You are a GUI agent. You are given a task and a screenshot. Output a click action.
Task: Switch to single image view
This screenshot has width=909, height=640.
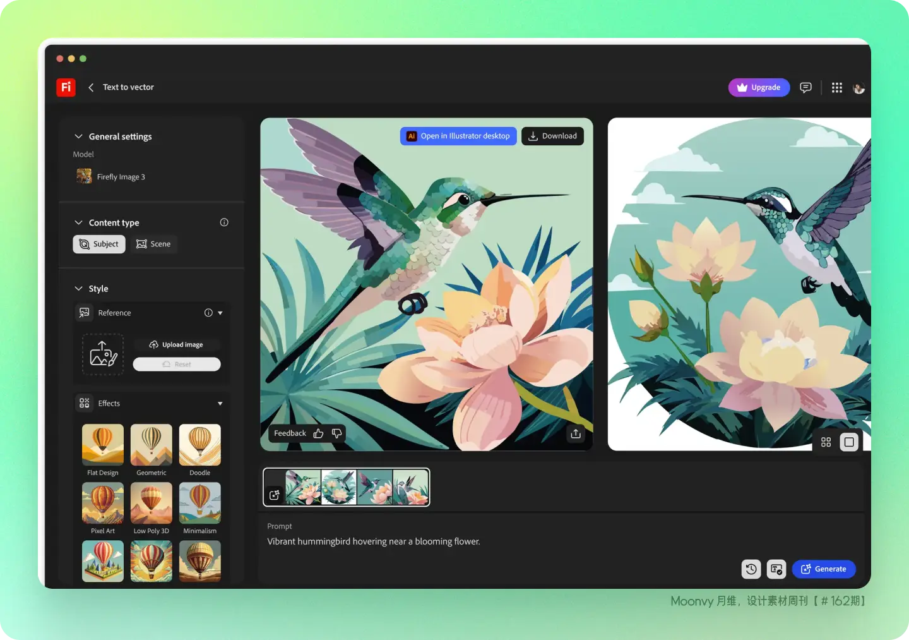pyautogui.click(x=849, y=442)
